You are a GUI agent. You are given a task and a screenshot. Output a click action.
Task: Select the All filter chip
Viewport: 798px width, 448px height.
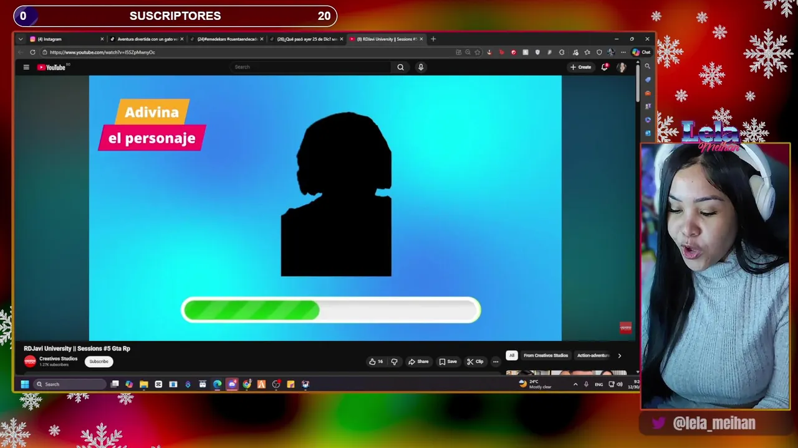coord(511,355)
